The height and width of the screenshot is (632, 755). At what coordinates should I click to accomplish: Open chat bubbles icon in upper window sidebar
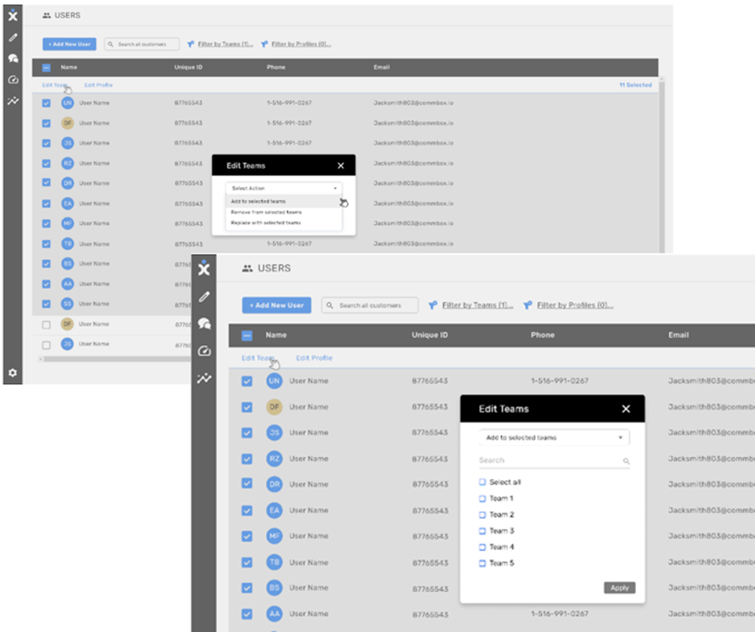point(13,59)
